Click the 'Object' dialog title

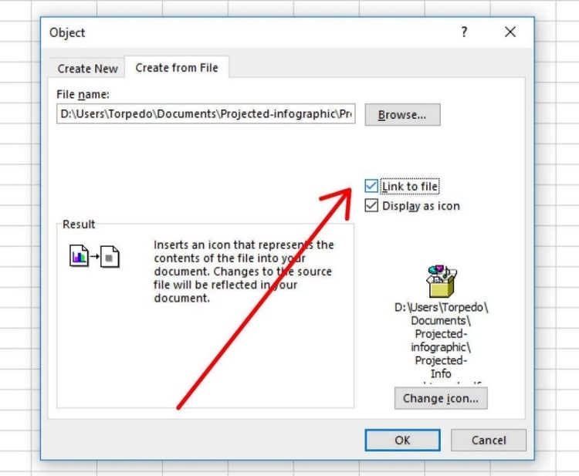(67, 32)
